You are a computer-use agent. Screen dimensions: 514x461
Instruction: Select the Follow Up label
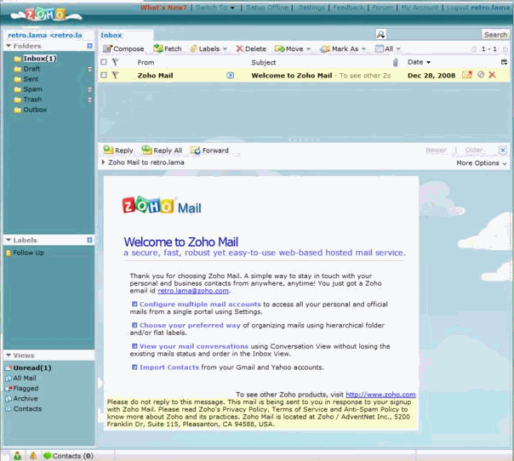point(28,253)
